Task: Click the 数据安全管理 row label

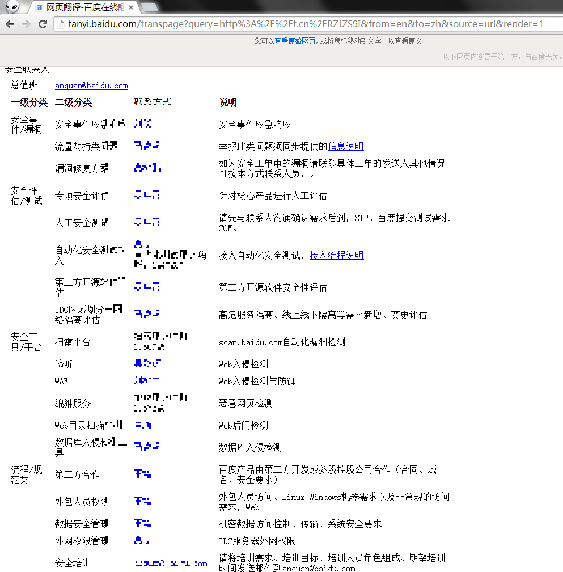Action: (82, 524)
